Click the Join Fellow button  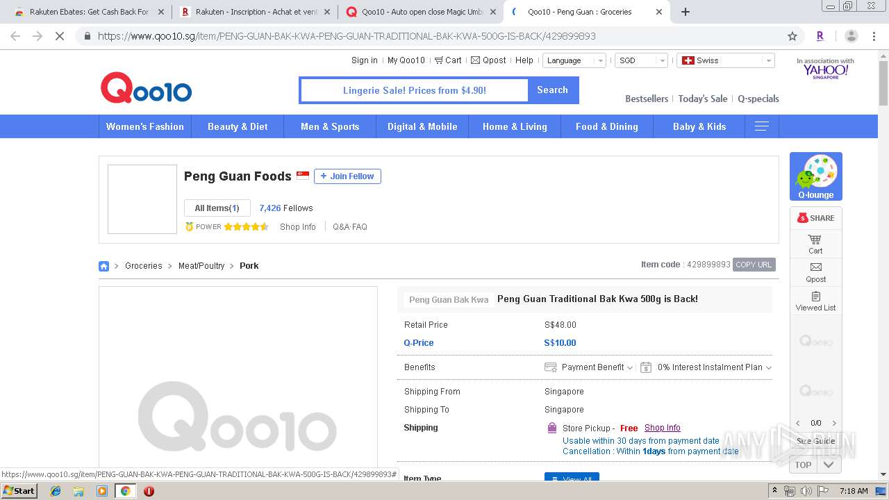pos(347,176)
